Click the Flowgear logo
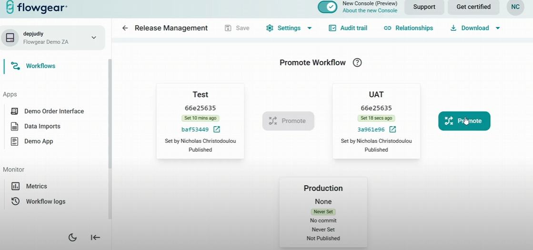533x250 pixels. pyautogui.click(x=36, y=8)
